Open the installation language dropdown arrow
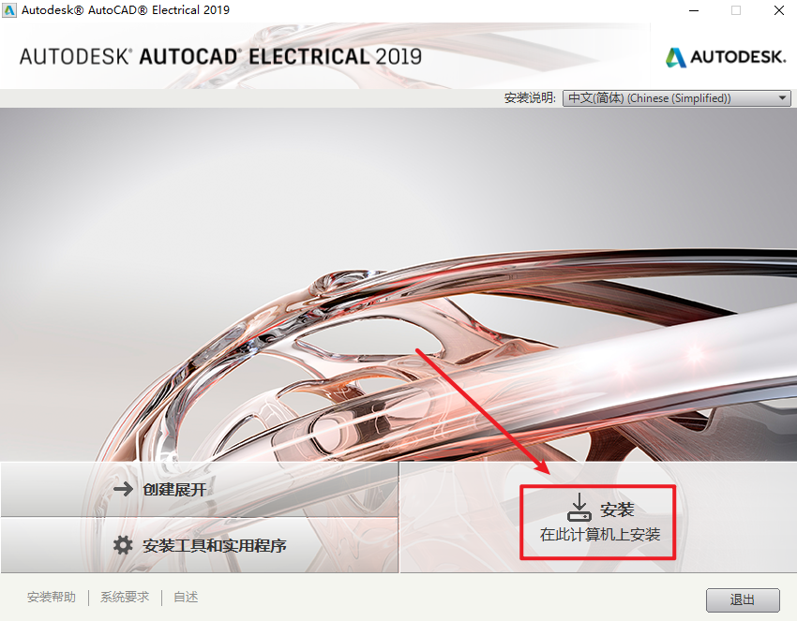The width and height of the screenshot is (797, 621). click(x=783, y=98)
